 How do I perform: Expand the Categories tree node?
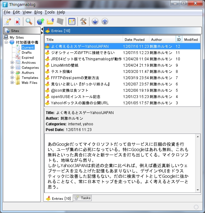coord(12,68)
